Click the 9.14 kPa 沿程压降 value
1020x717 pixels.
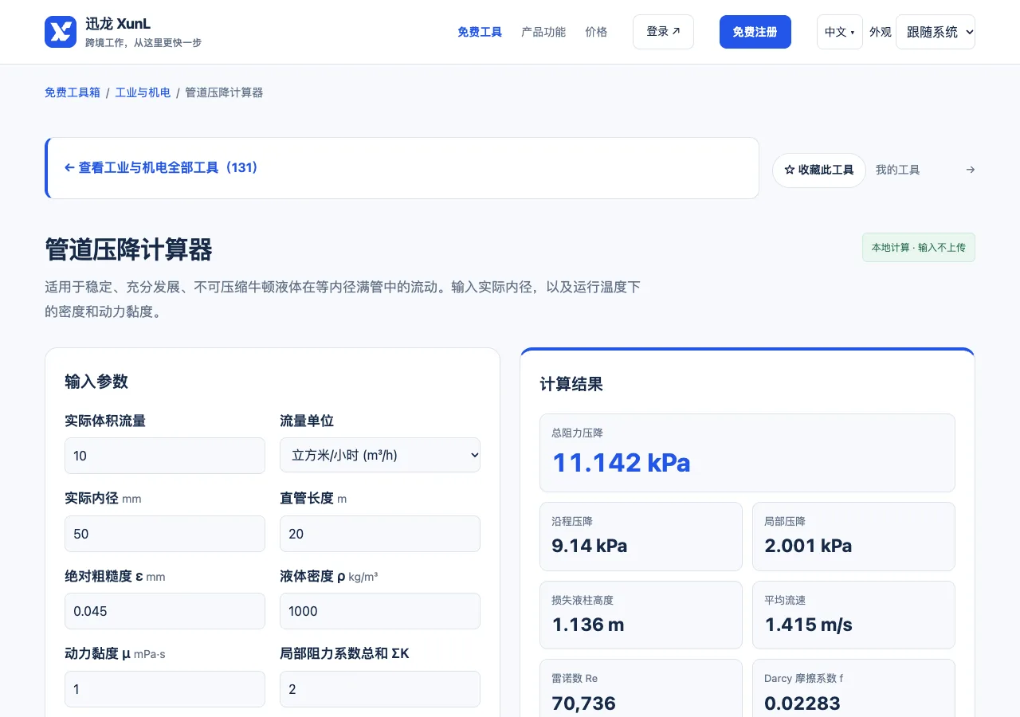(x=590, y=546)
